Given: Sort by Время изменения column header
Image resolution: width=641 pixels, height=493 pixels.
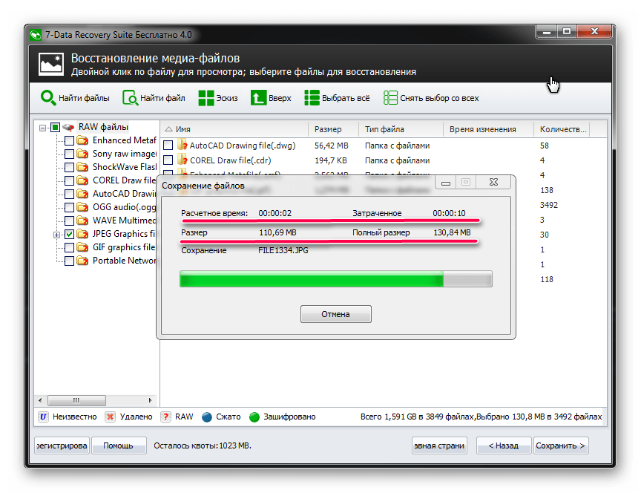Looking at the screenshot, I should [488, 129].
